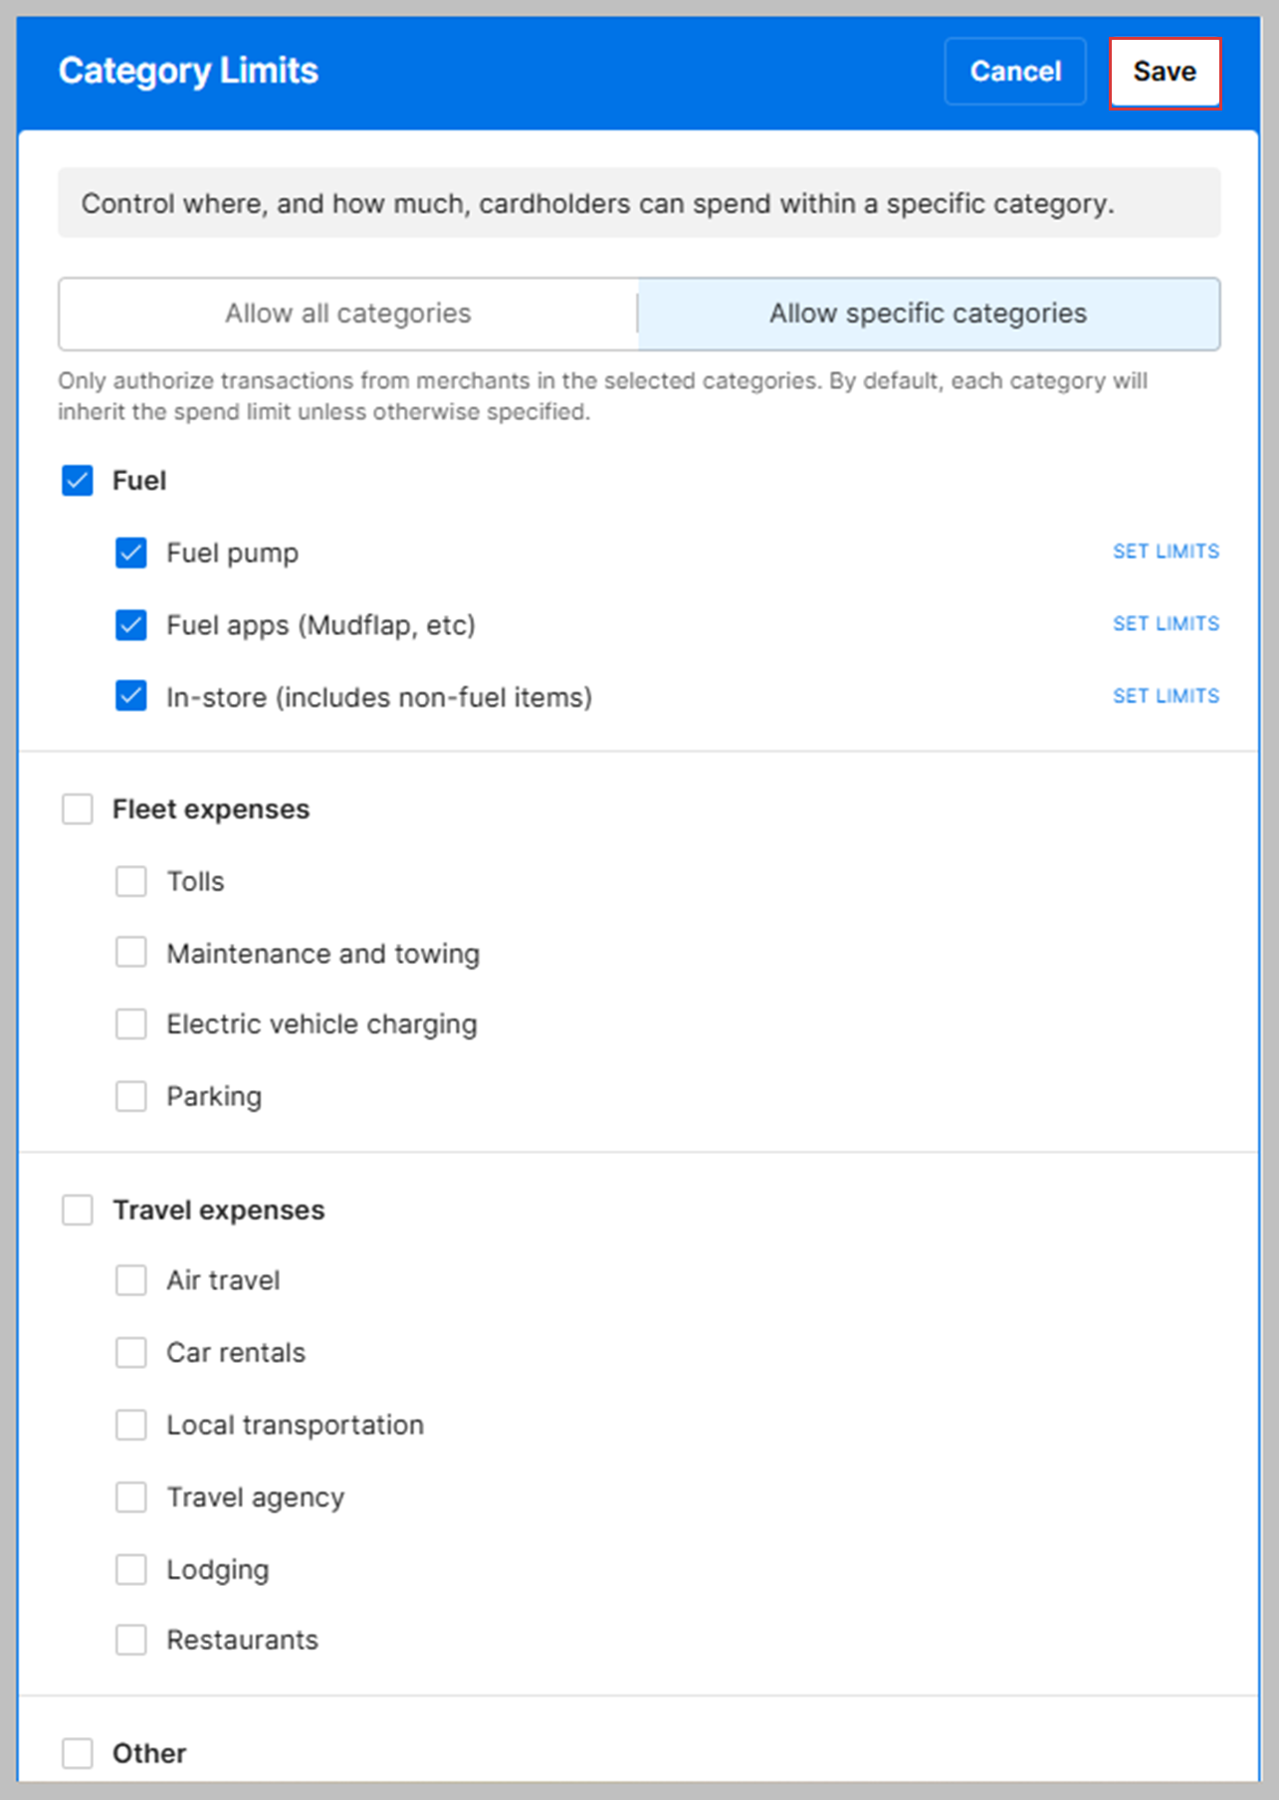Uncheck In-store (includes non-fuel items)
The height and width of the screenshot is (1800, 1279).
[x=131, y=696]
